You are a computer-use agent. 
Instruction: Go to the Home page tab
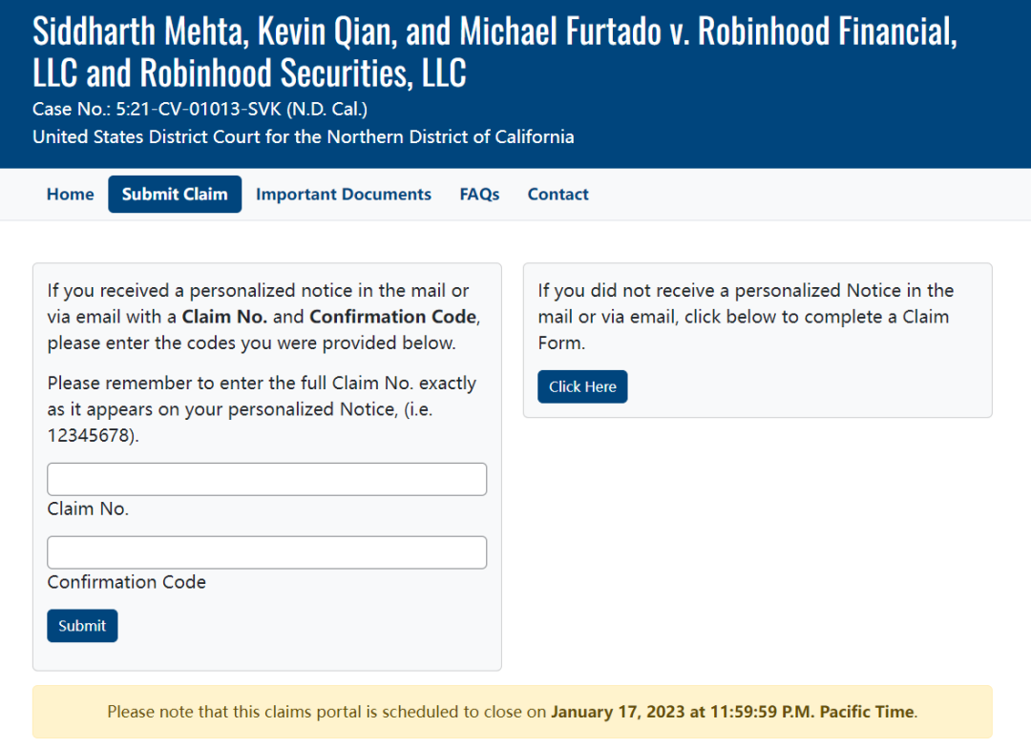70,195
